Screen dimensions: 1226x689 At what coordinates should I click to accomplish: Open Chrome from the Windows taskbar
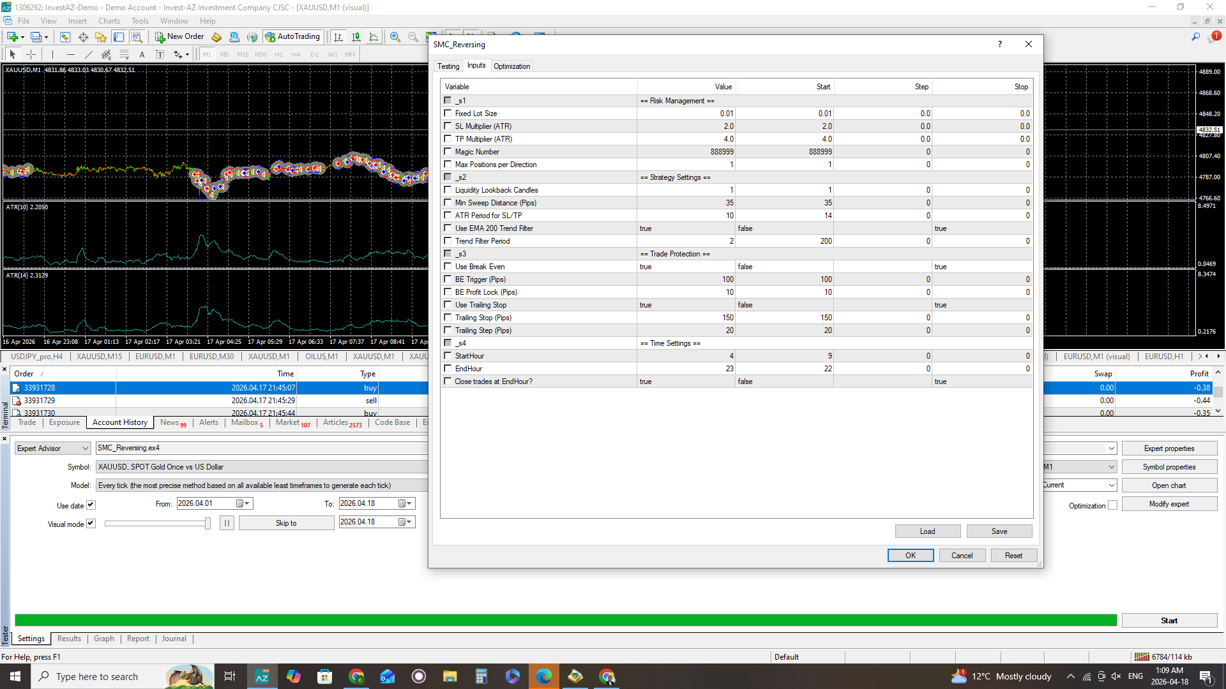(356, 676)
